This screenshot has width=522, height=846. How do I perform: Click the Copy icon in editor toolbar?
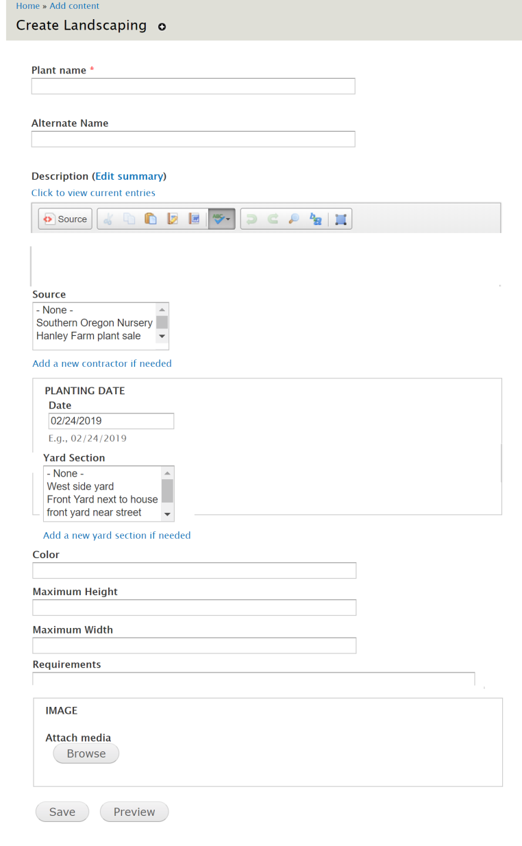tap(129, 219)
